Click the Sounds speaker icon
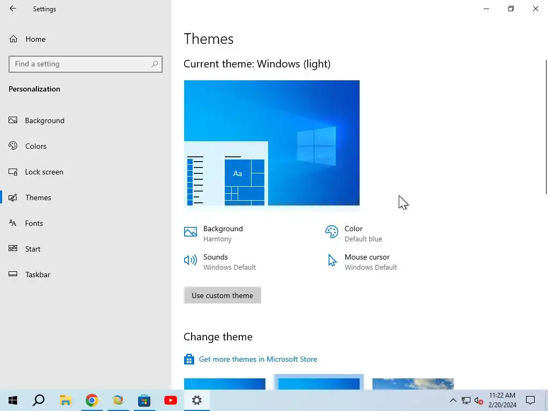This screenshot has height=411, width=548. 191,260
